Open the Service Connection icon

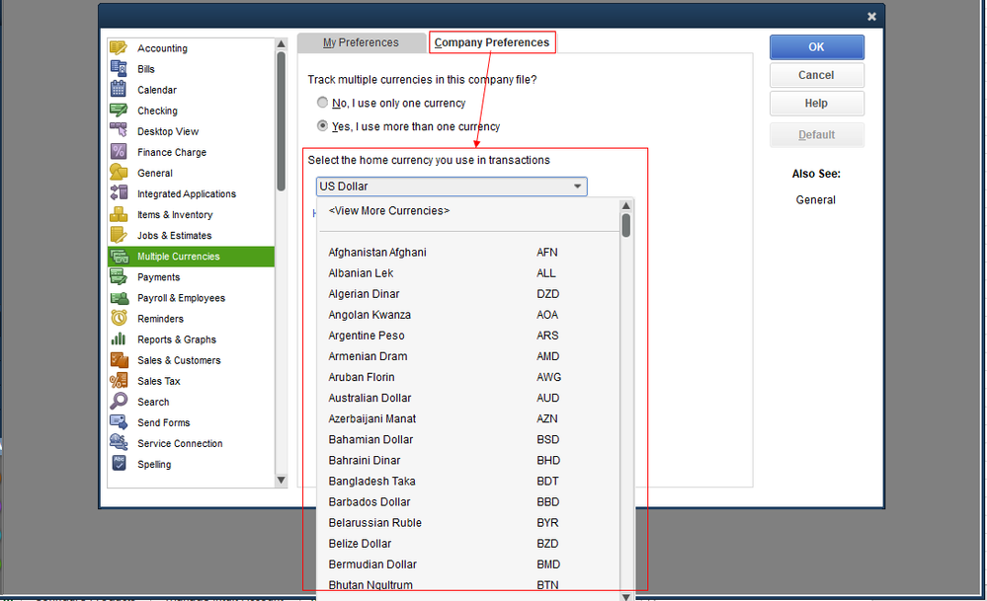tap(119, 442)
